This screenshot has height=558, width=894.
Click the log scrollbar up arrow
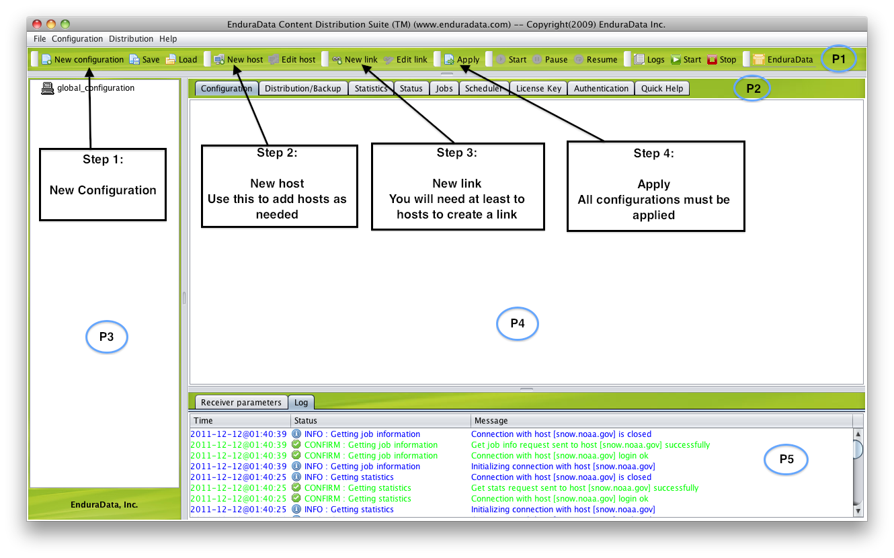pos(858,434)
